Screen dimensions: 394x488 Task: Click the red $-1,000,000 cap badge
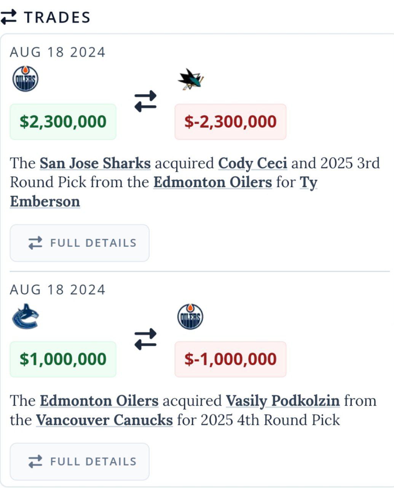point(230,359)
